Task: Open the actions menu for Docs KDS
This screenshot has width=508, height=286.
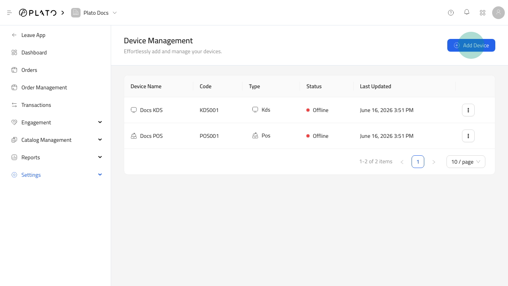Action: [x=468, y=110]
